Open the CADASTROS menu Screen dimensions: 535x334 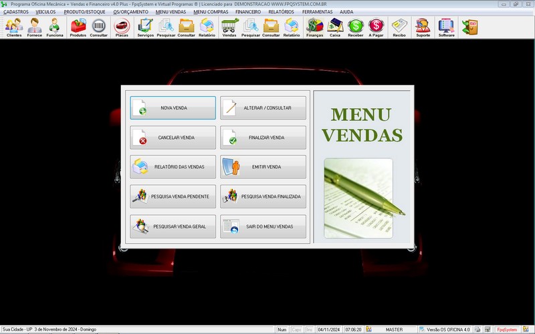(x=16, y=12)
